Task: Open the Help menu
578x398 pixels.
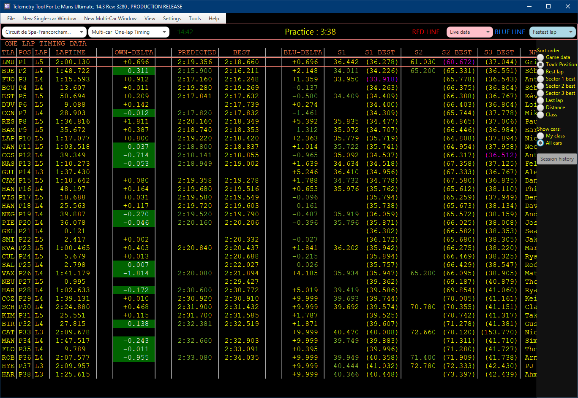Action: pyautogui.click(x=214, y=19)
